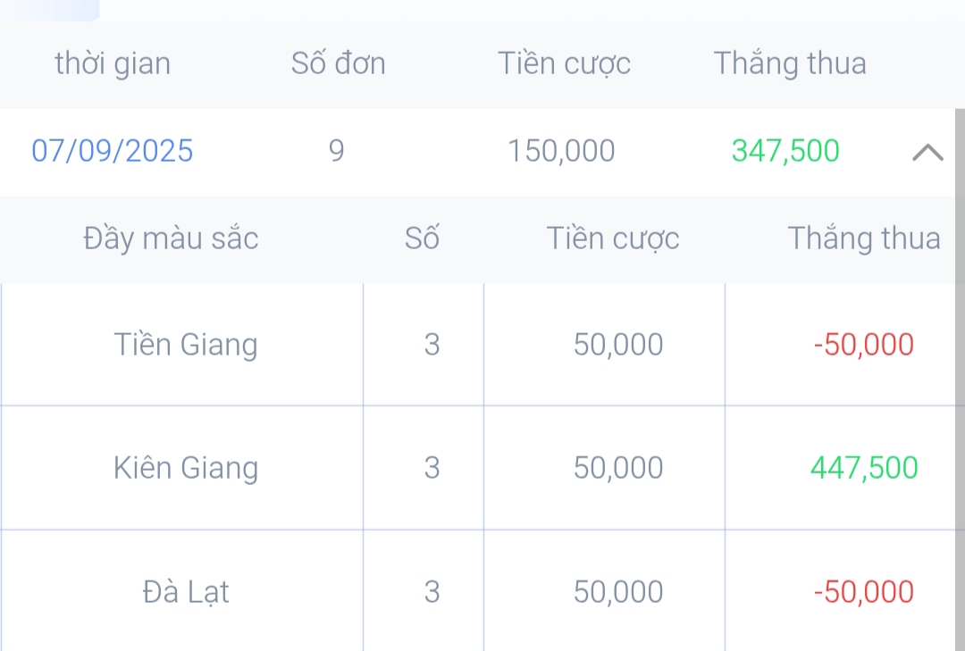The width and height of the screenshot is (965, 651).
Task: Select the Tiền Giang row name
Action: coord(186,345)
